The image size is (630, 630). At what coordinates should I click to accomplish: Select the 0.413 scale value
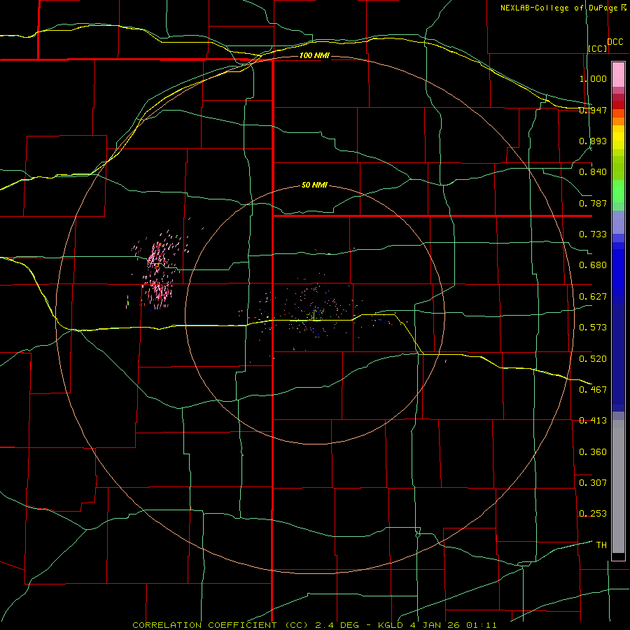coord(593,421)
